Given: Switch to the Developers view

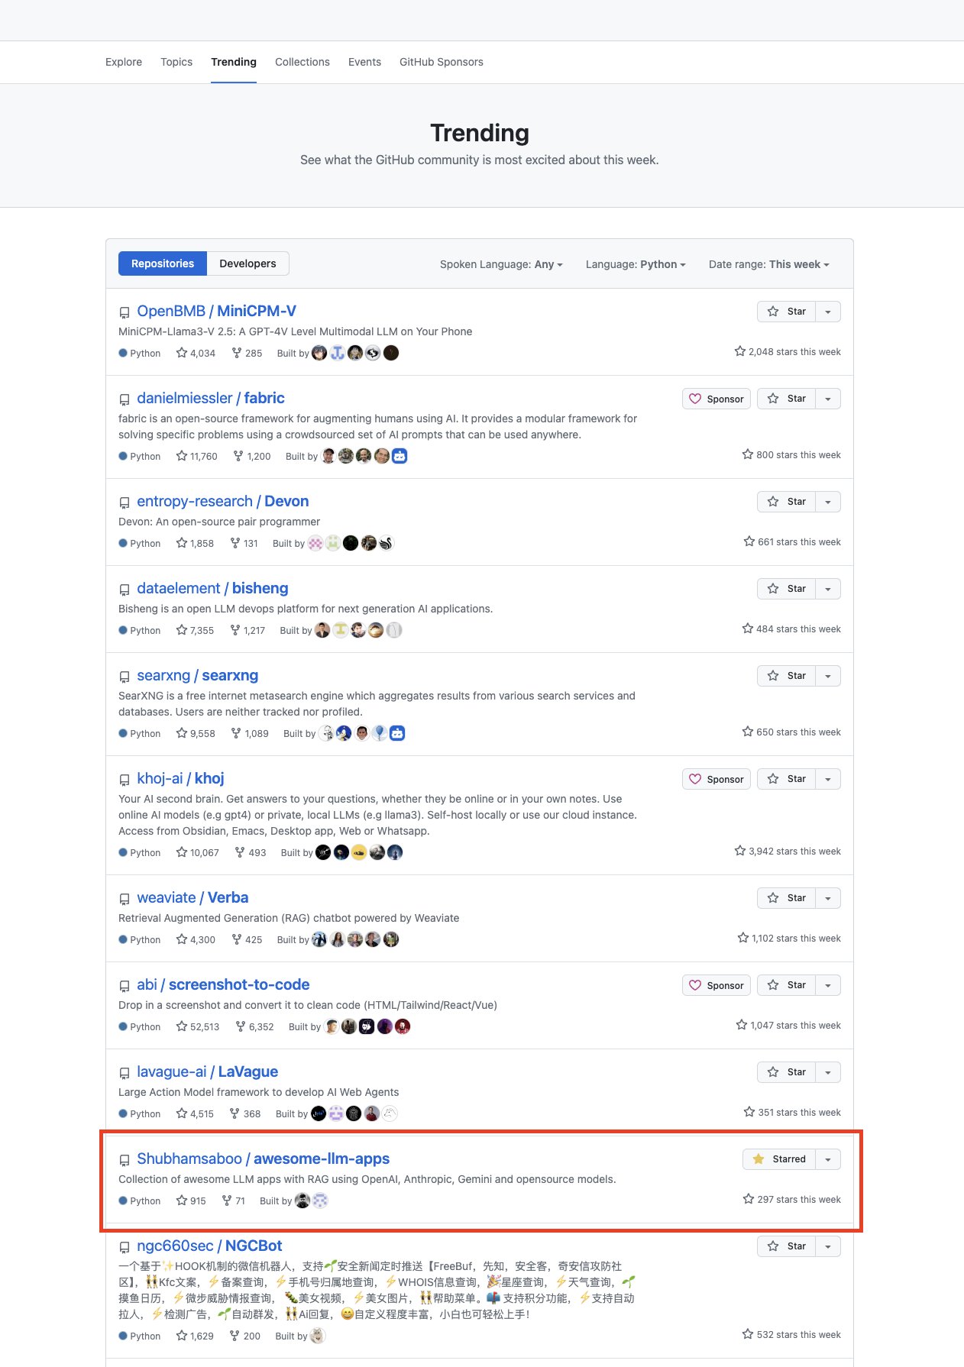Looking at the screenshot, I should click(247, 263).
